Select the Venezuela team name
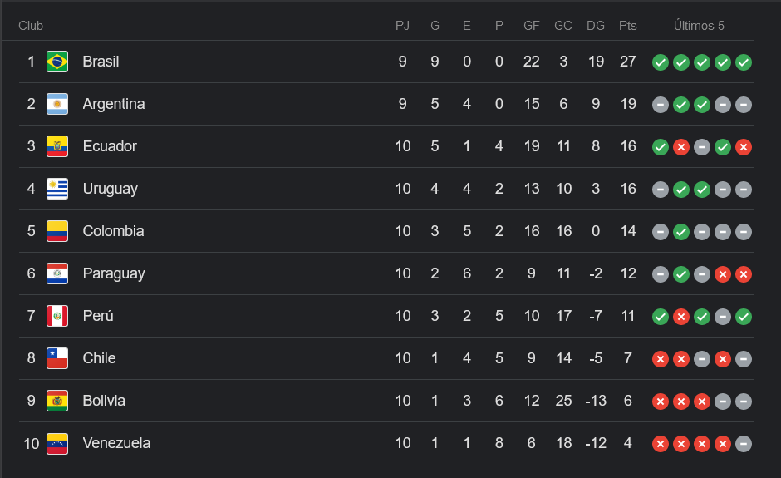This screenshot has width=781, height=478. click(x=116, y=443)
